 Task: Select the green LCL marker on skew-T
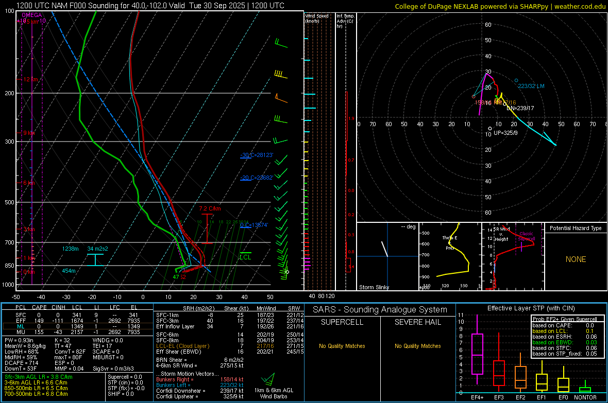click(245, 257)
